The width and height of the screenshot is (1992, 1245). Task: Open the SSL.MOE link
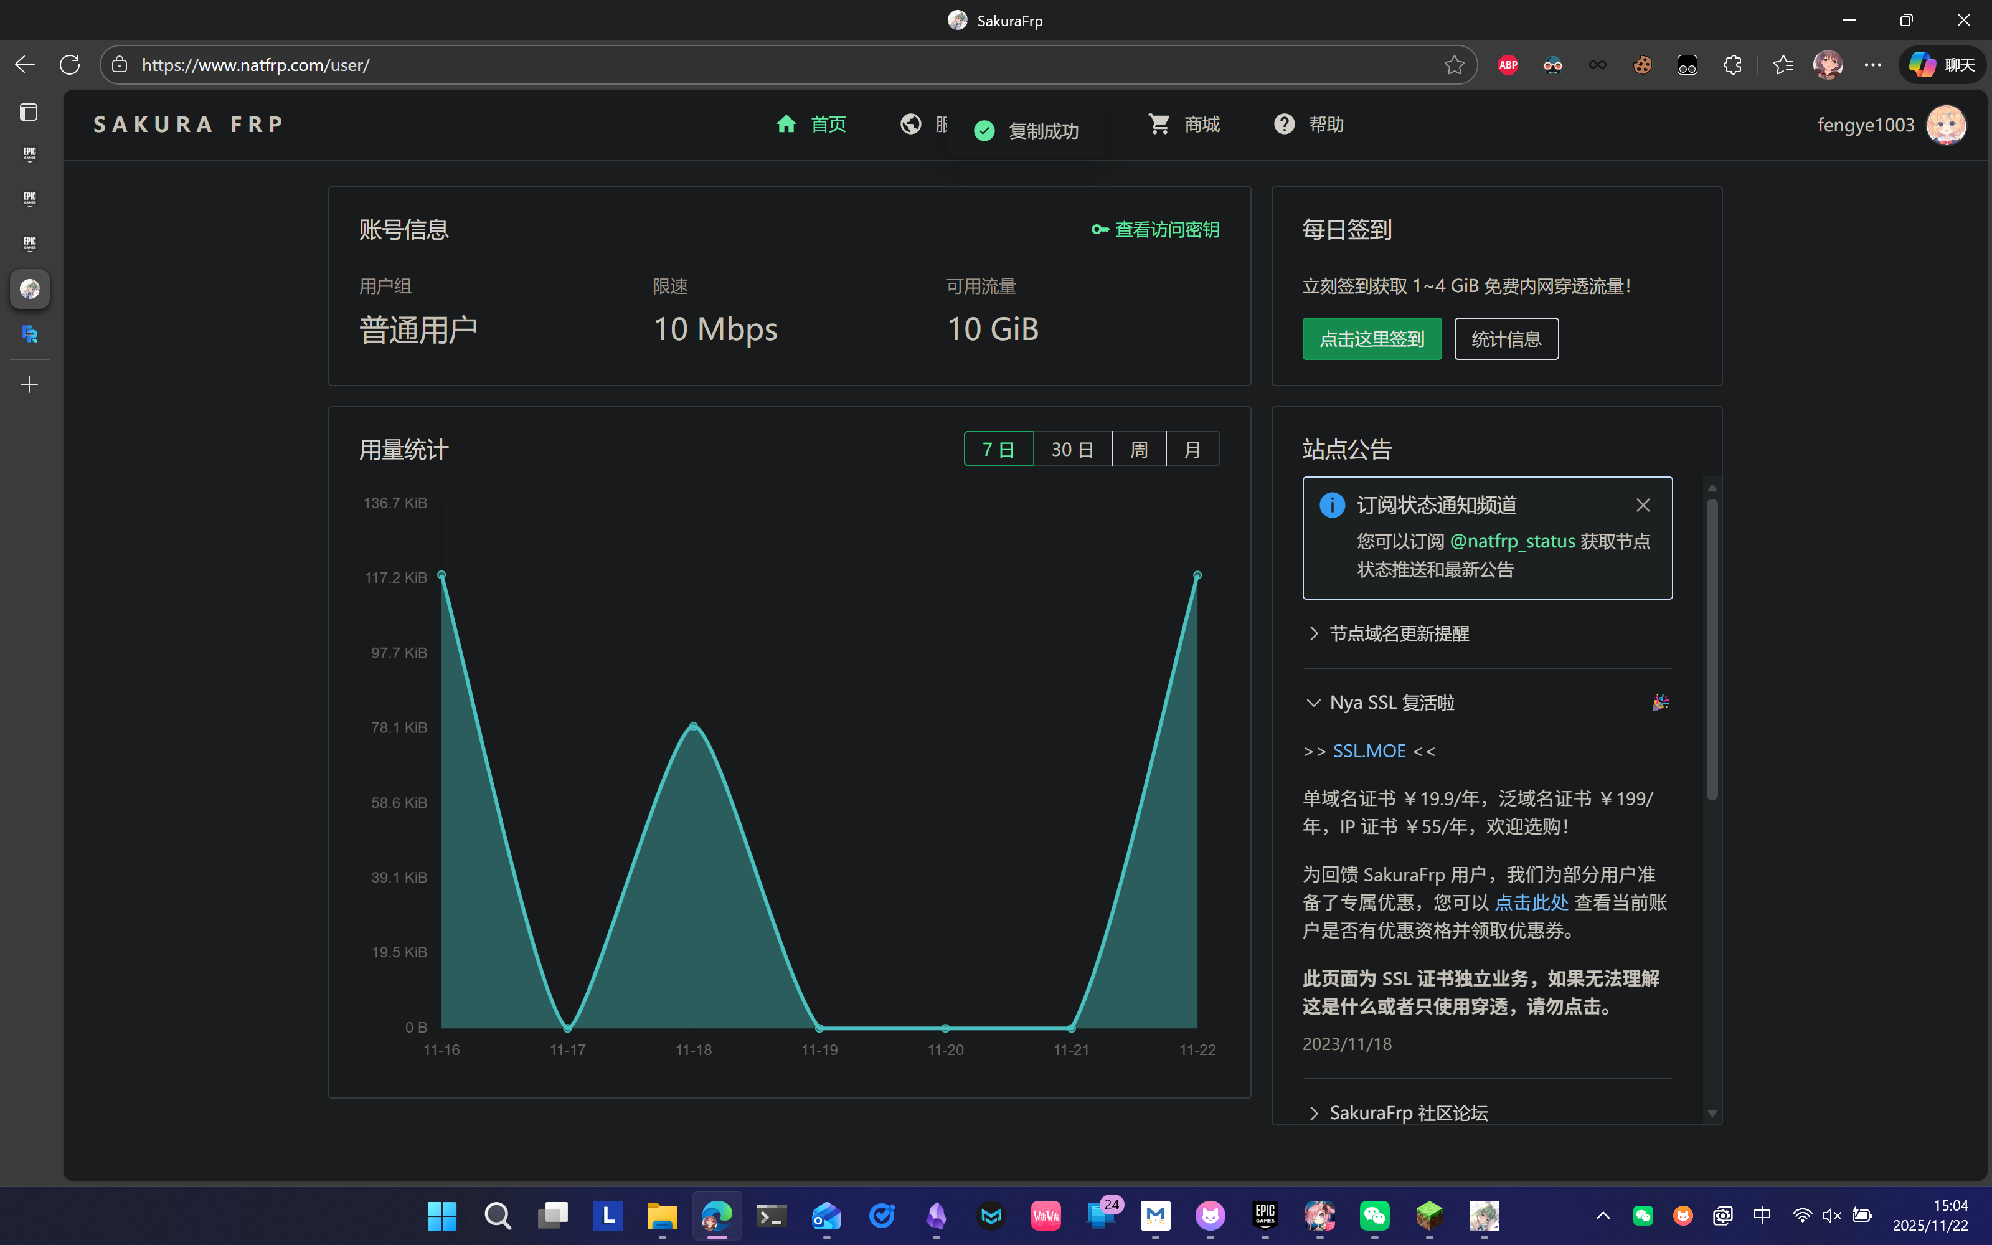point(1369,751)
